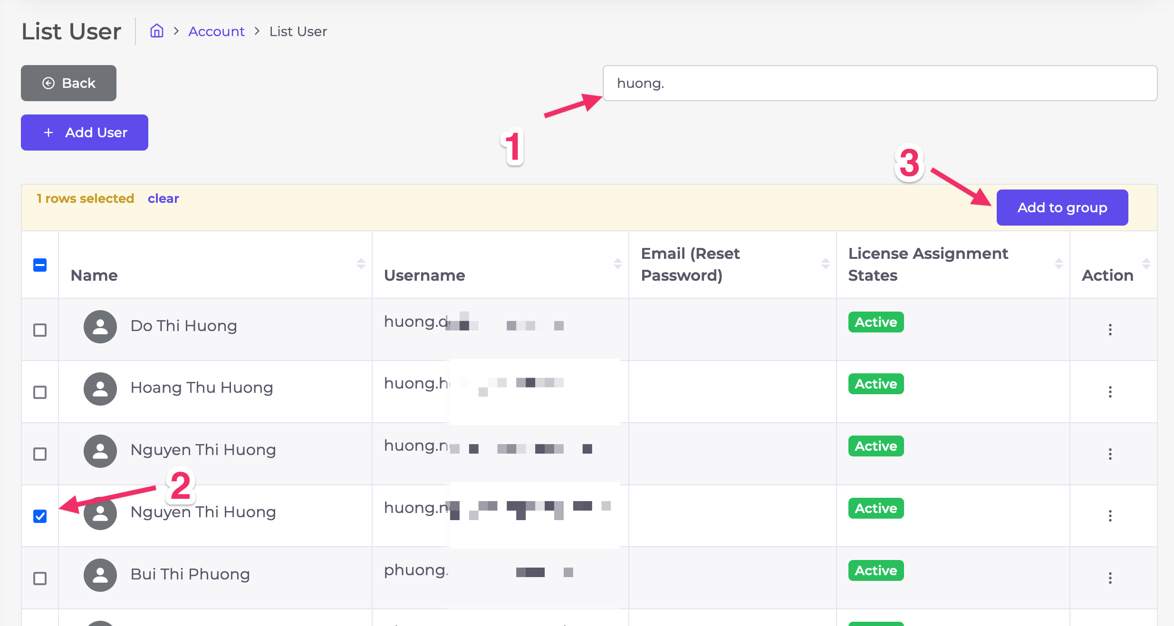Click the Back button
Viewport: 1174px width, 626px height.
68,83
